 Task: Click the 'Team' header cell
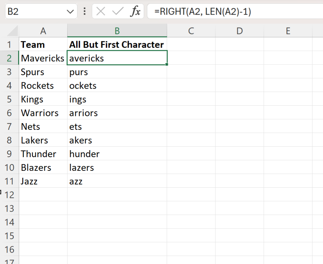pos(43,45)
